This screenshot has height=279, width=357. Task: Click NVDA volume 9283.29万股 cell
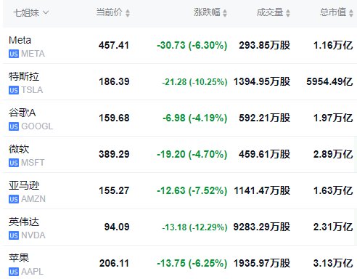[262, 227]
